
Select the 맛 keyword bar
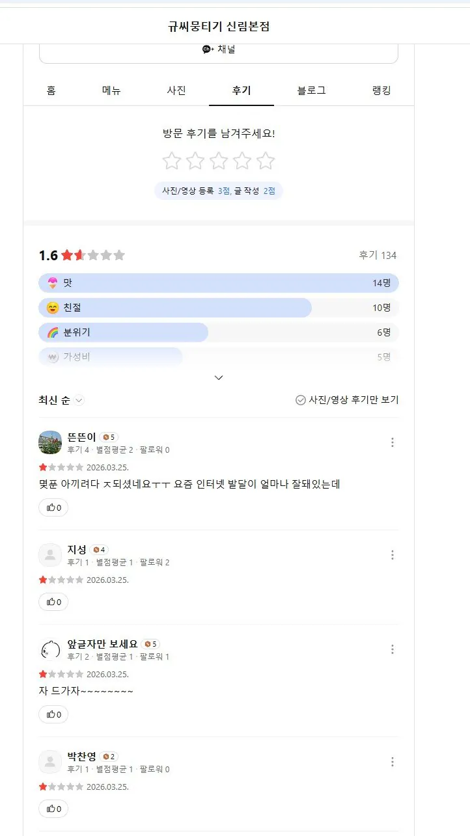(x=219, y=283)
